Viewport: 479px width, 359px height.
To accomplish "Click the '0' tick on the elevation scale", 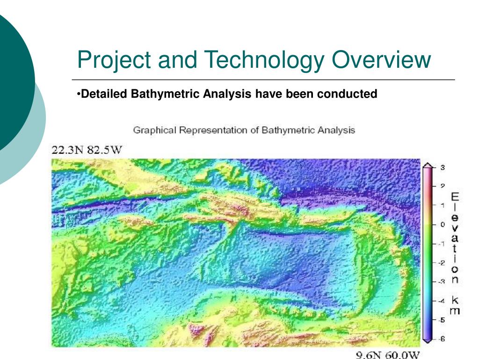I will pos(443,224).
